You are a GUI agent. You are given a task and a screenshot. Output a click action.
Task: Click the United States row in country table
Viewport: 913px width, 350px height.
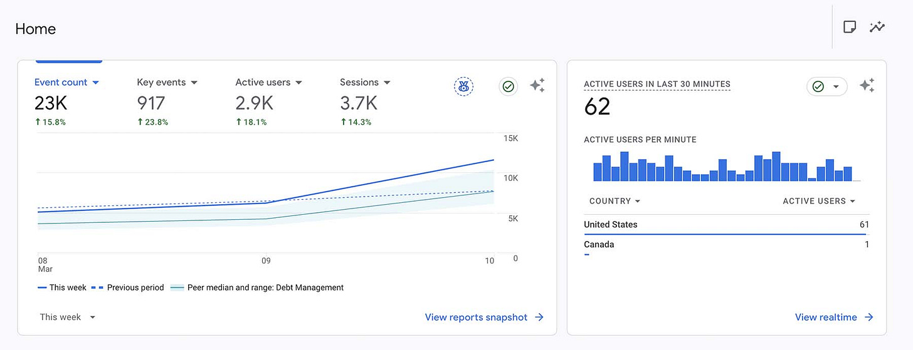(x=726, y=225)
